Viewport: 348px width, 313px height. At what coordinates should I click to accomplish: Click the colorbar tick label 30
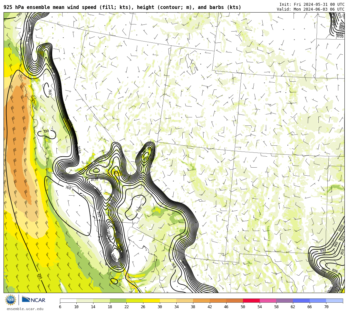pyautogui.click(x=160, y=307)
